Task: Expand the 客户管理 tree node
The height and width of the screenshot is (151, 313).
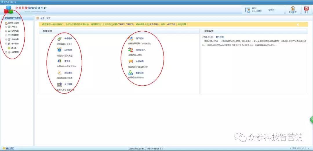Action: pyautogui.click(x=6, y=44)
